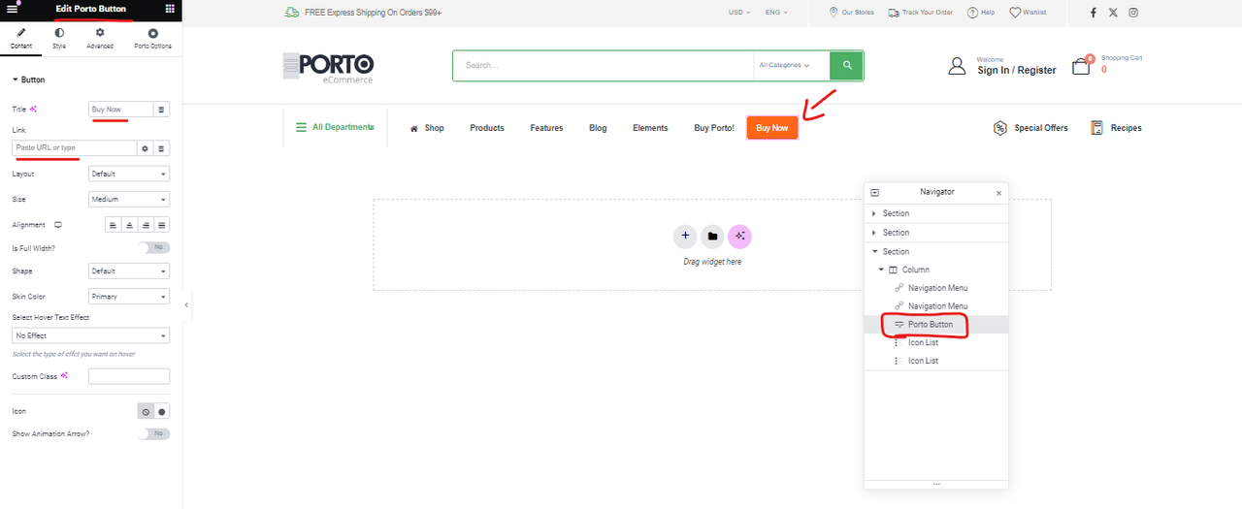Viewport: 1242px width, 509px height.
Task: Add new section with plus button
Action: pyautogui.click(x=685, y=236)
